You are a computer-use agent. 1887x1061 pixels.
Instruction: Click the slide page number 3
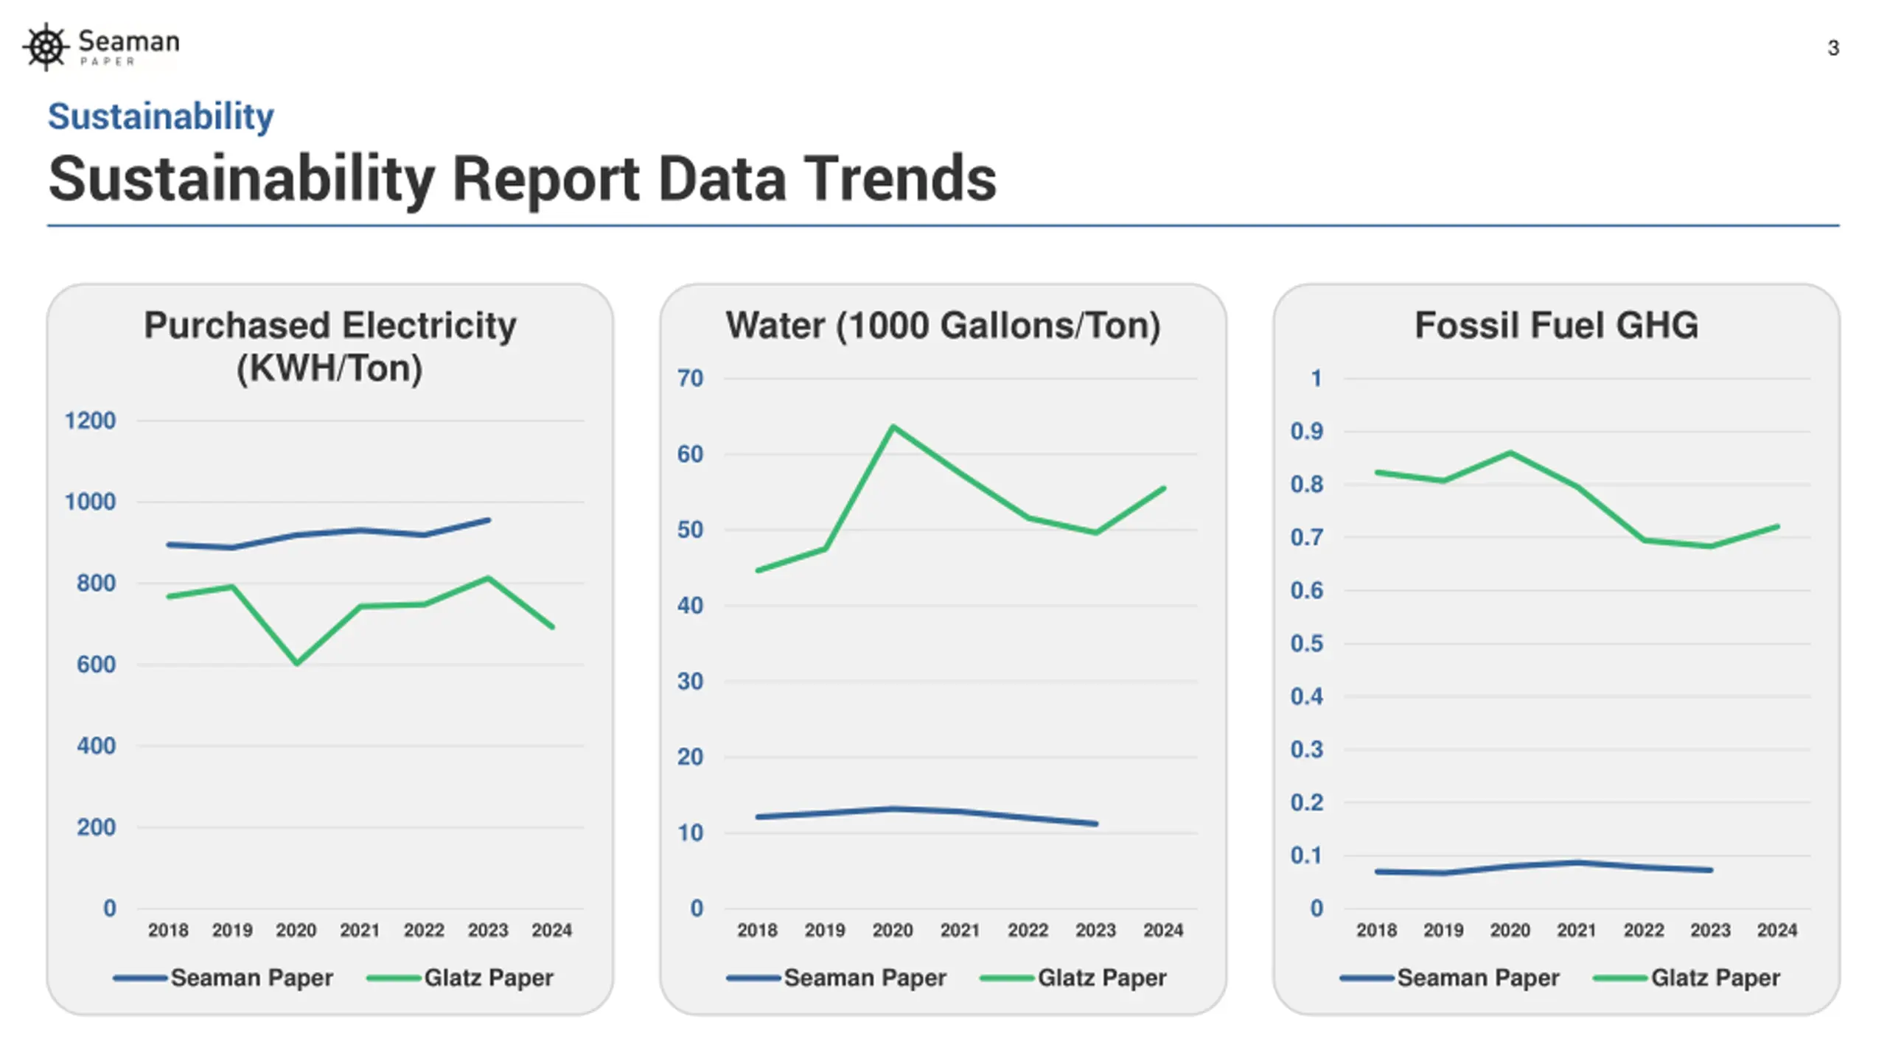[1833, 49]
